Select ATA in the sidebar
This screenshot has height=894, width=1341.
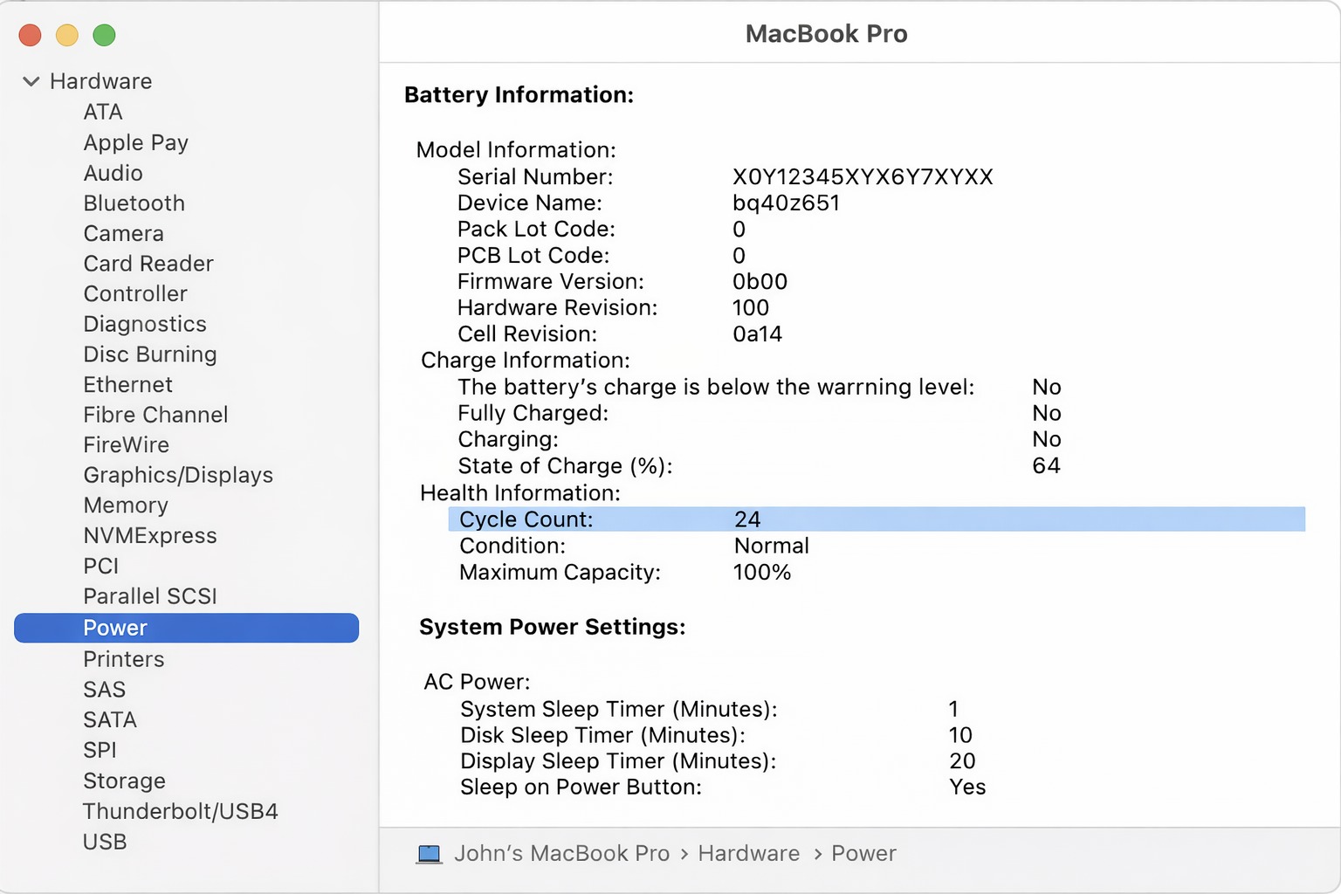103,112
